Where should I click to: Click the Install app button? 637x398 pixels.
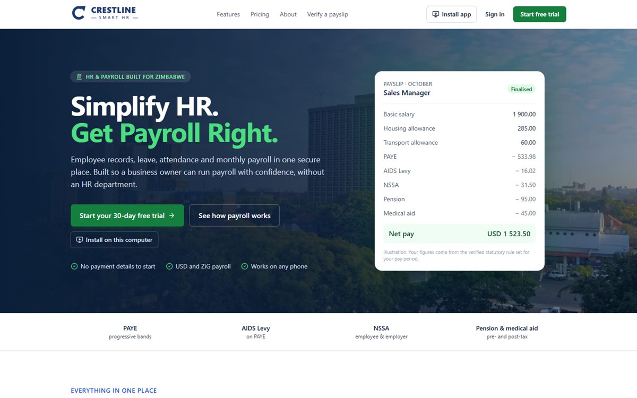[x=452, y=14]
